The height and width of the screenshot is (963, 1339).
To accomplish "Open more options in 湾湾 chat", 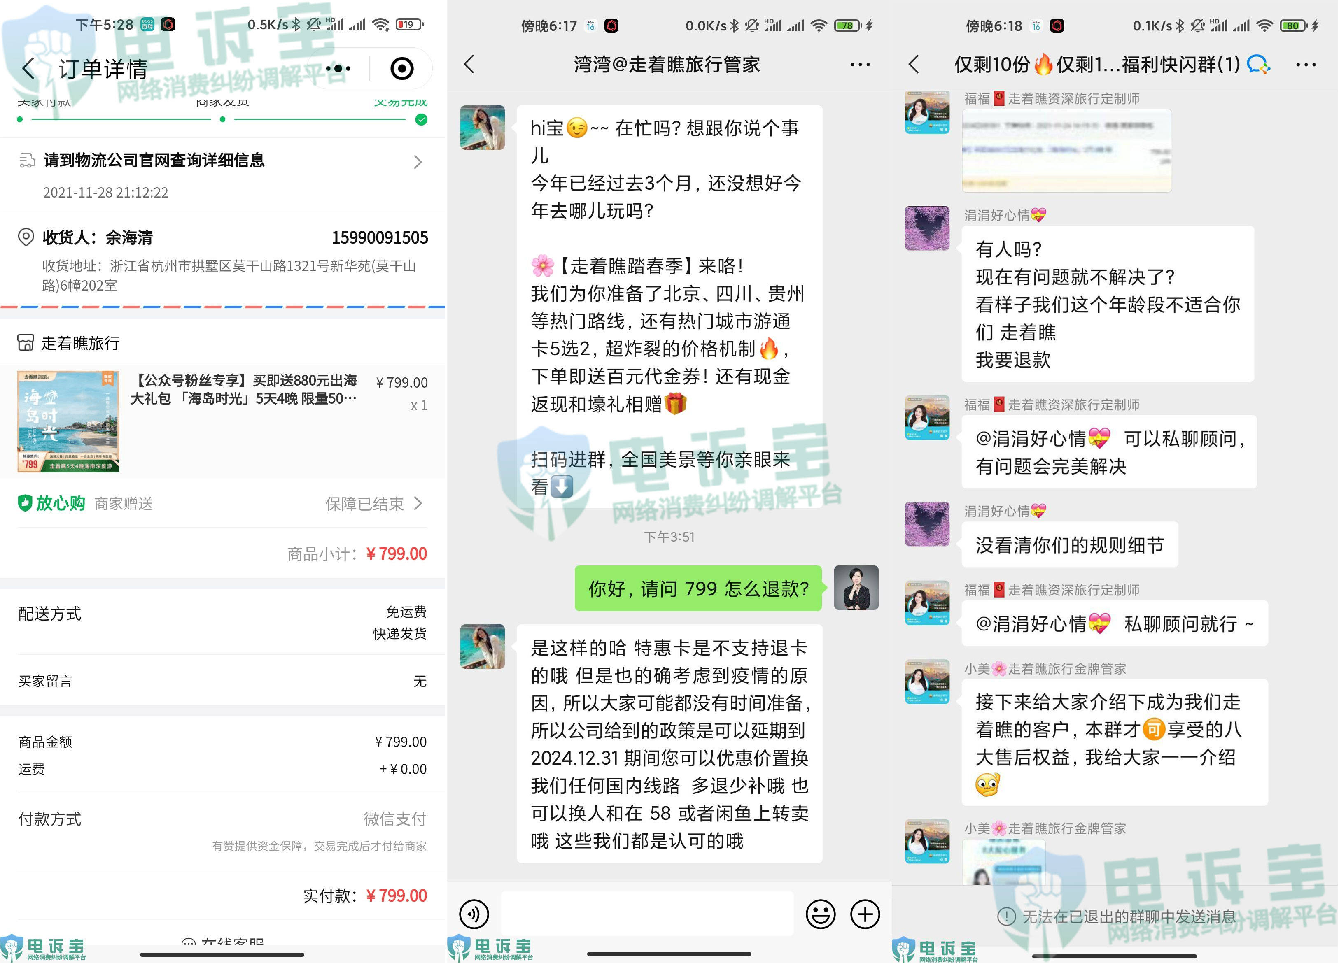I will pos(860,64).
